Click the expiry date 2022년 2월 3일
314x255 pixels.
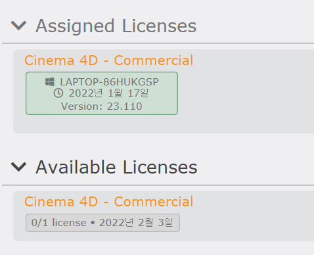pyautogui.click(x=136, y=223)
